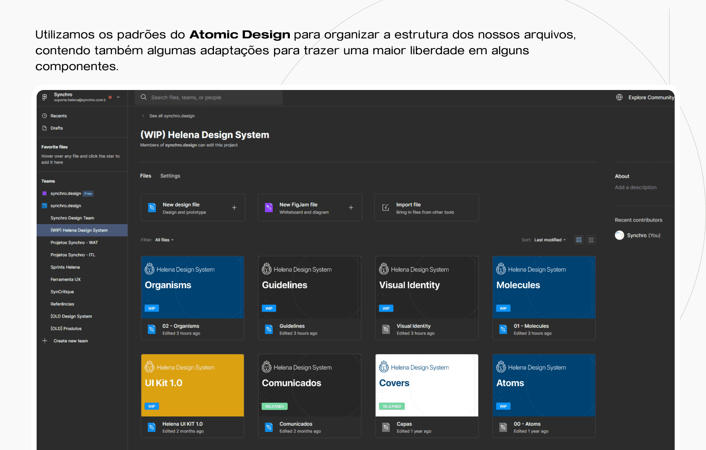This screenshot has height=450, width=706.
Task: Click the search magnifier icon
Action: 143,97
